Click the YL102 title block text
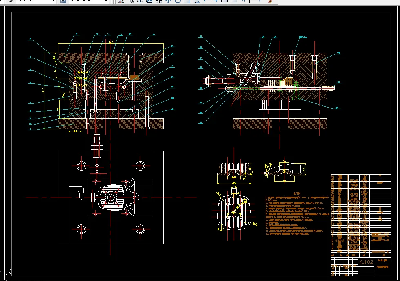This screenshot has height=281, width=400. coord(366,262)
